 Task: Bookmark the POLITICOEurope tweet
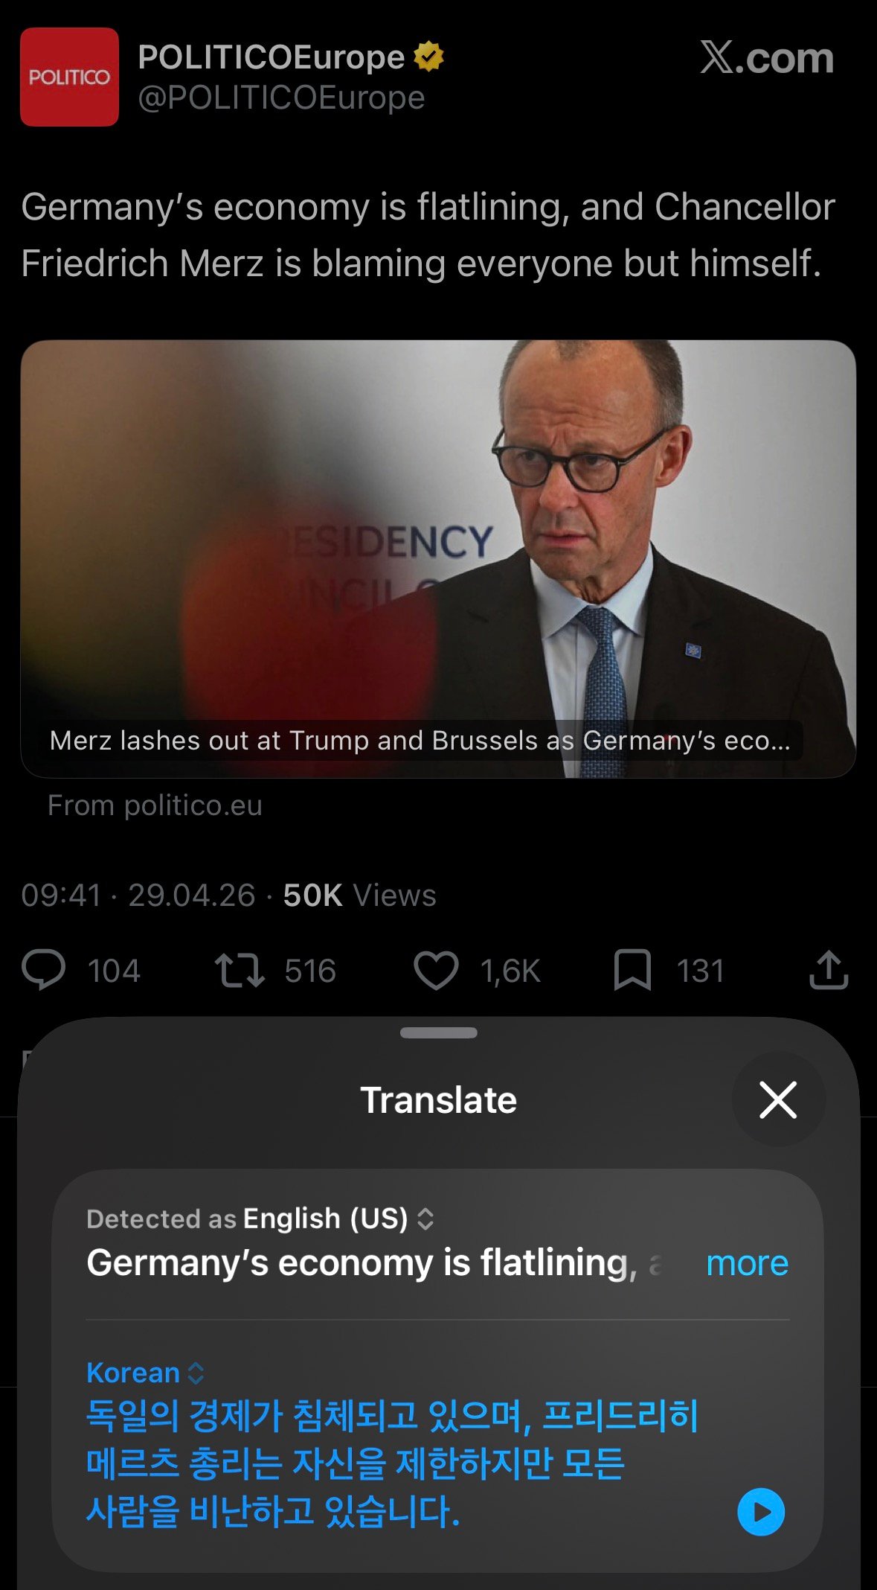tap(632, 971)
